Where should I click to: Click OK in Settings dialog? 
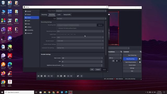(92, 69)
